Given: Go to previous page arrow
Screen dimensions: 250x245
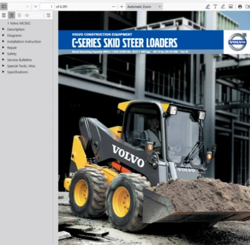Looking at the screenshot, I should click(27, 7).
